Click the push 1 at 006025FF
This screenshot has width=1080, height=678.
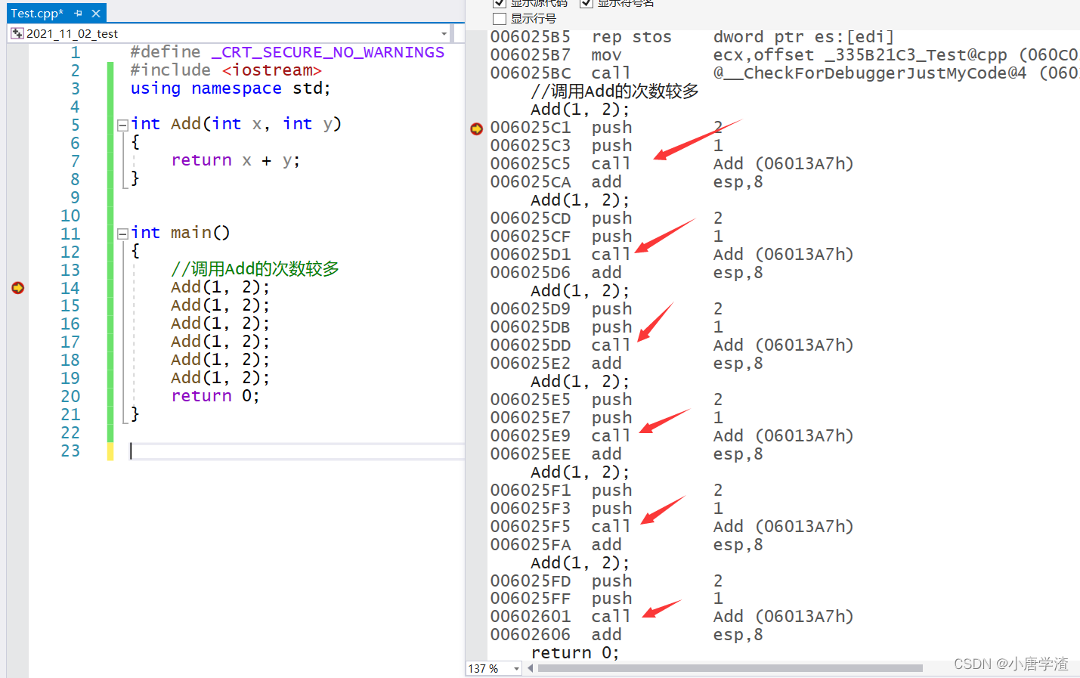point(606,599)
